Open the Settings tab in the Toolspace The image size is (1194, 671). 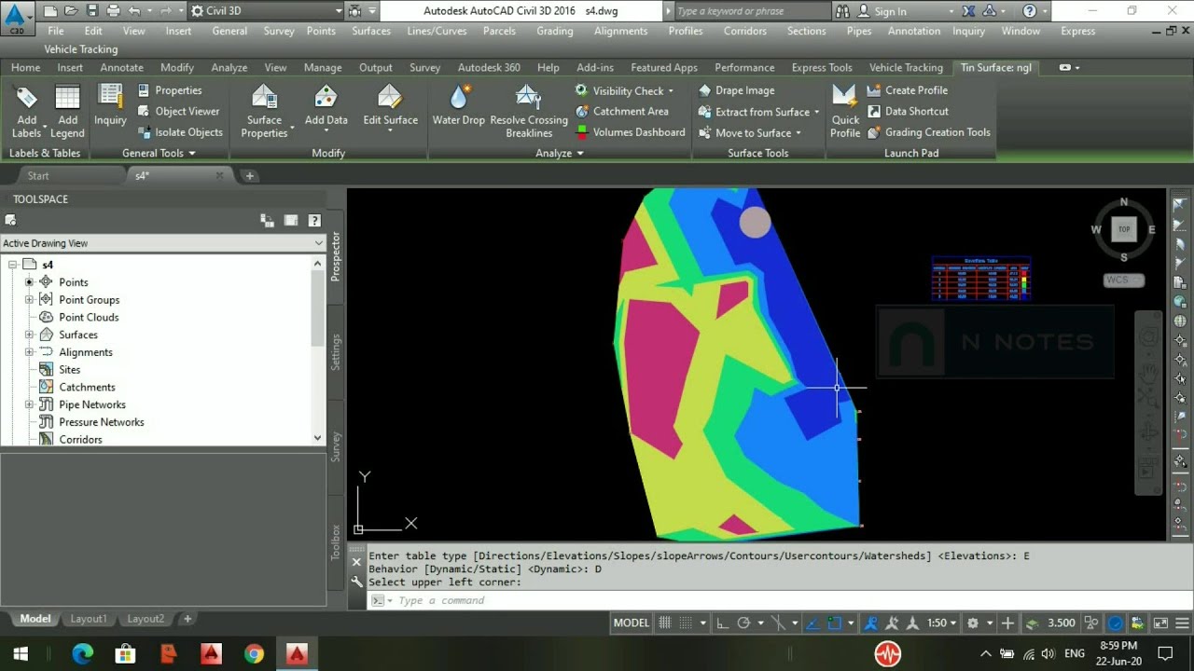336,352
